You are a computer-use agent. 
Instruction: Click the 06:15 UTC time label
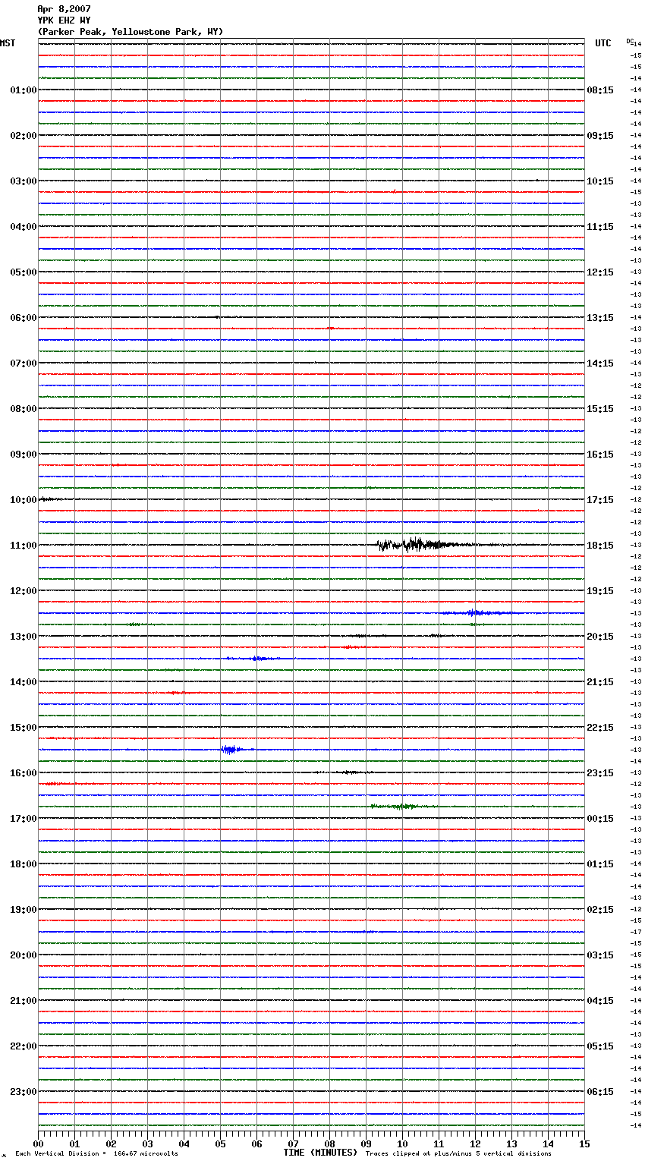pyautogui.click(x=600, y=1092)
